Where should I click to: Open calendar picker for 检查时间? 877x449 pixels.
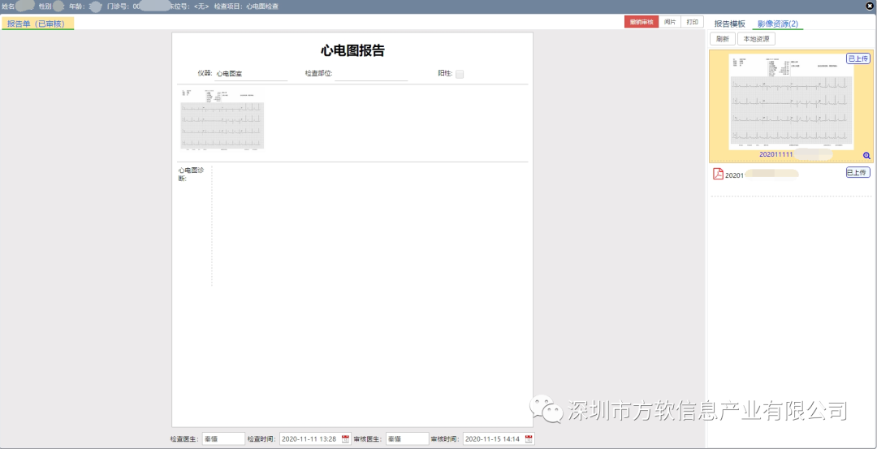point(345,439)
